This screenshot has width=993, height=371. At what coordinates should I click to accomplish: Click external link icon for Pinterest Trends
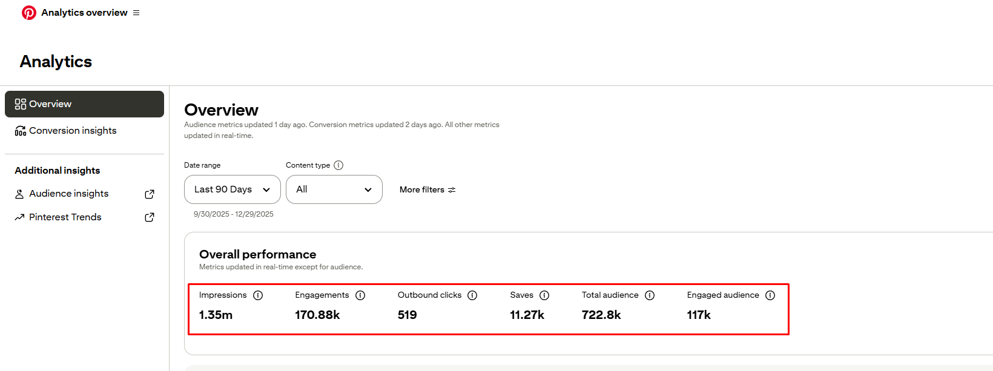tap(150, 217)
